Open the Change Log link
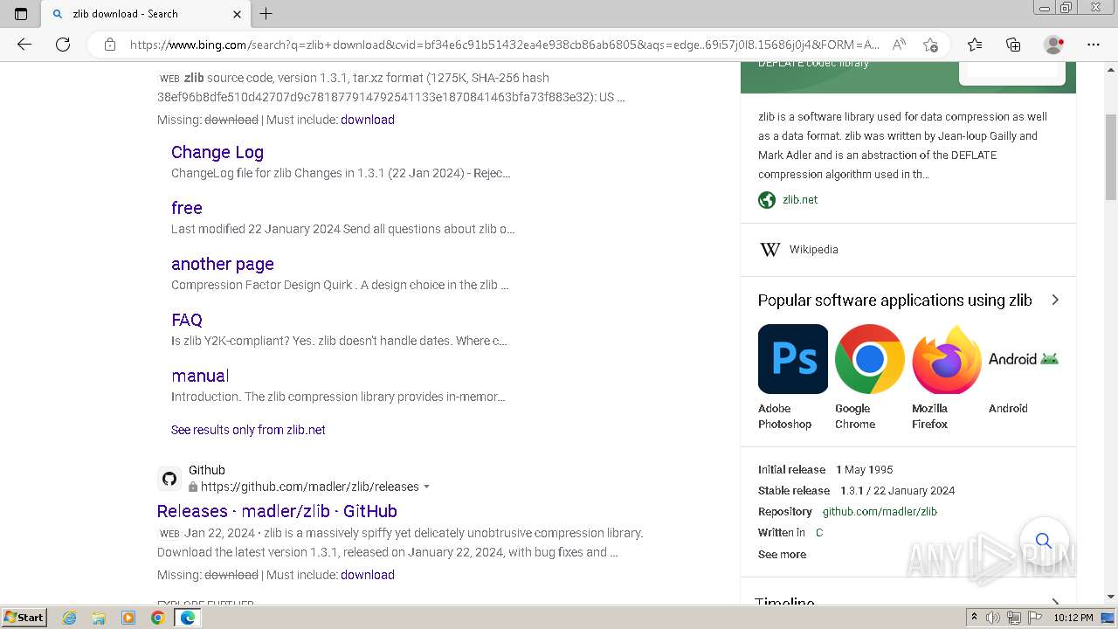The width and height of the screenshot is (1118, 629). [x=217, y=152]
